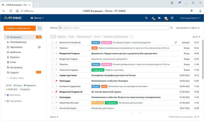Expand the Контакты section

pos(15,95)
